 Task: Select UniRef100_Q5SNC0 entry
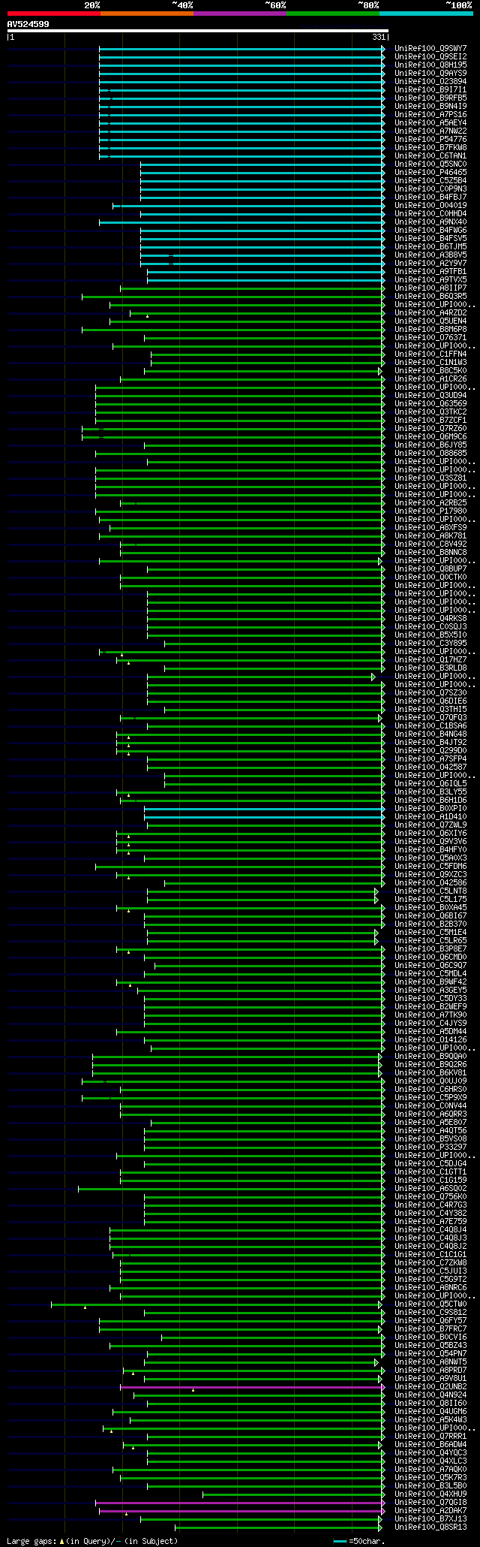pyautogui.click(x=430, y=164)
